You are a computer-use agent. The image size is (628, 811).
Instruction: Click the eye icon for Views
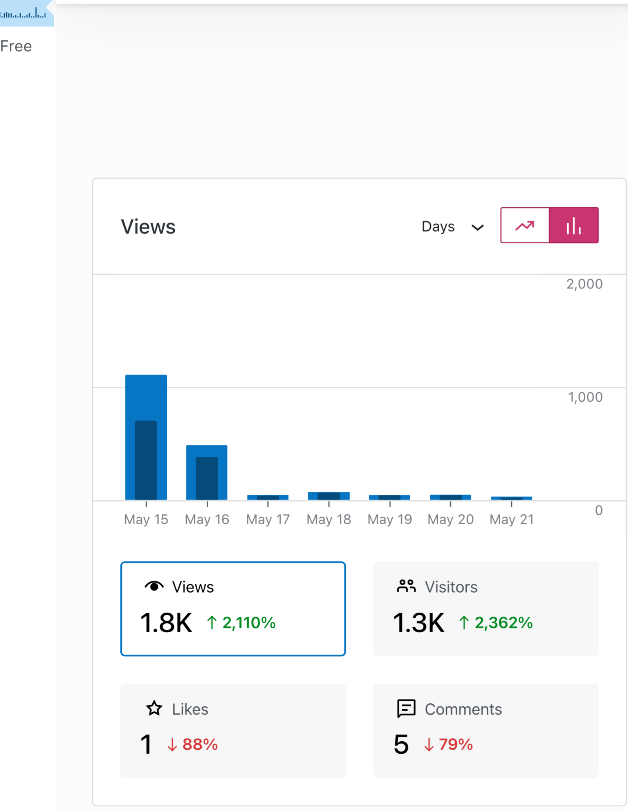(154, 586)
